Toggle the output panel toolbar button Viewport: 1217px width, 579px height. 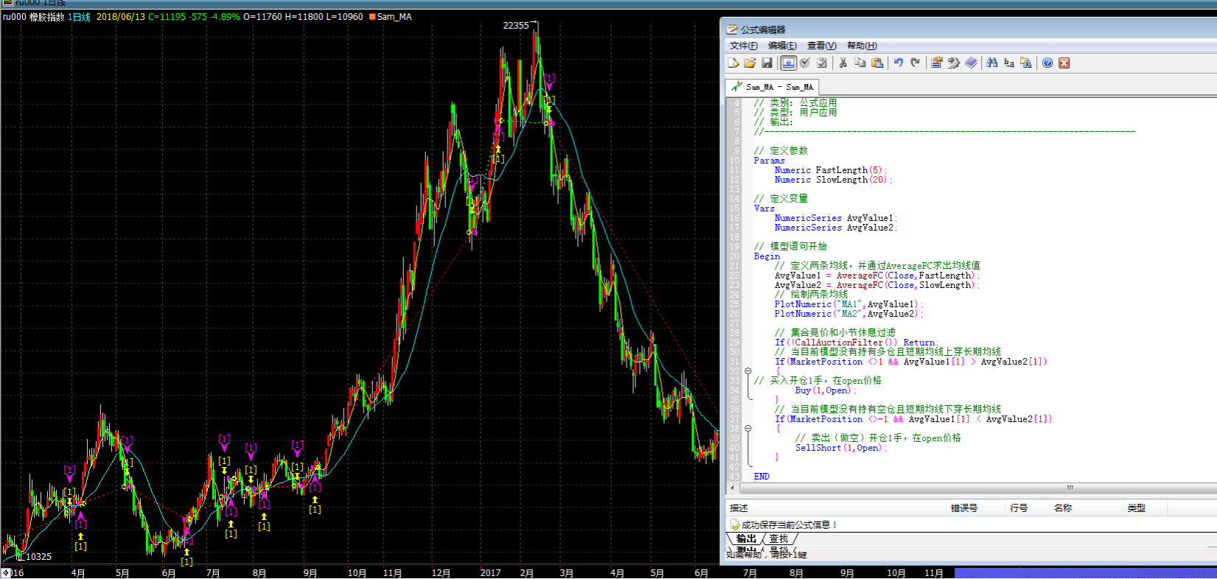[x=788, y=63]
